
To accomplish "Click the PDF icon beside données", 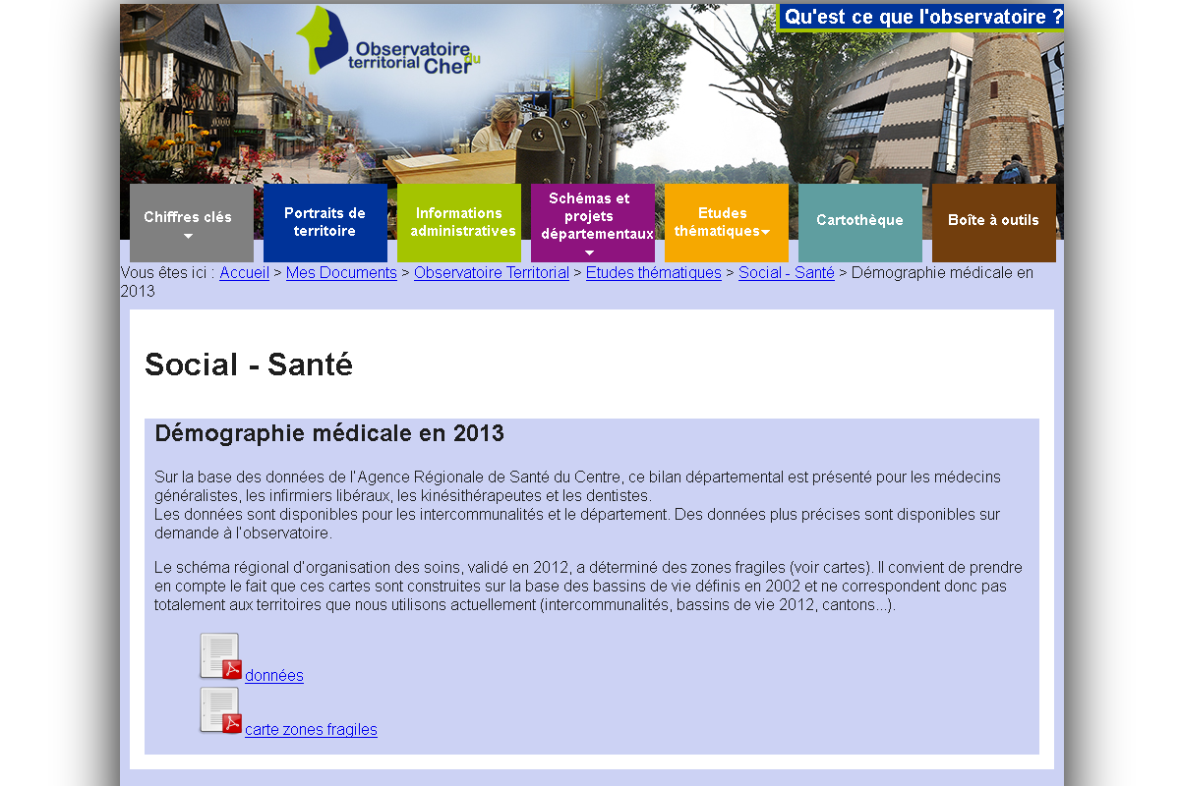I will (221, 656).
